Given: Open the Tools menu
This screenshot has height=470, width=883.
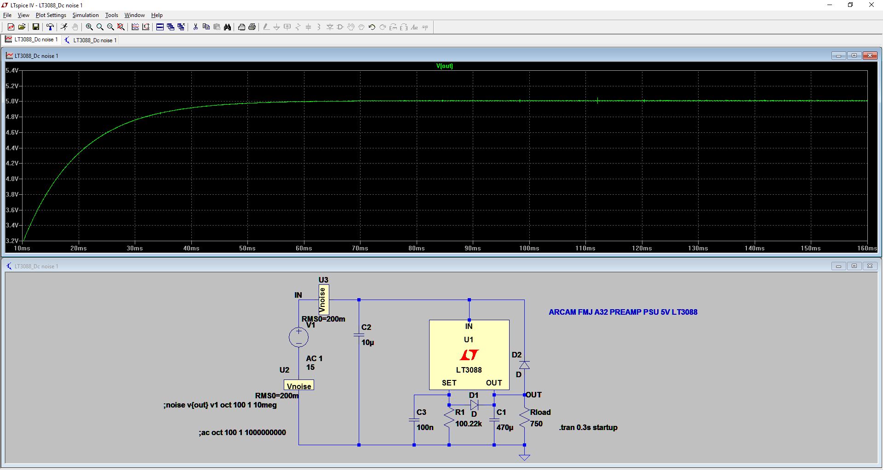Looking at the screenshot, I should coord(112,15).
